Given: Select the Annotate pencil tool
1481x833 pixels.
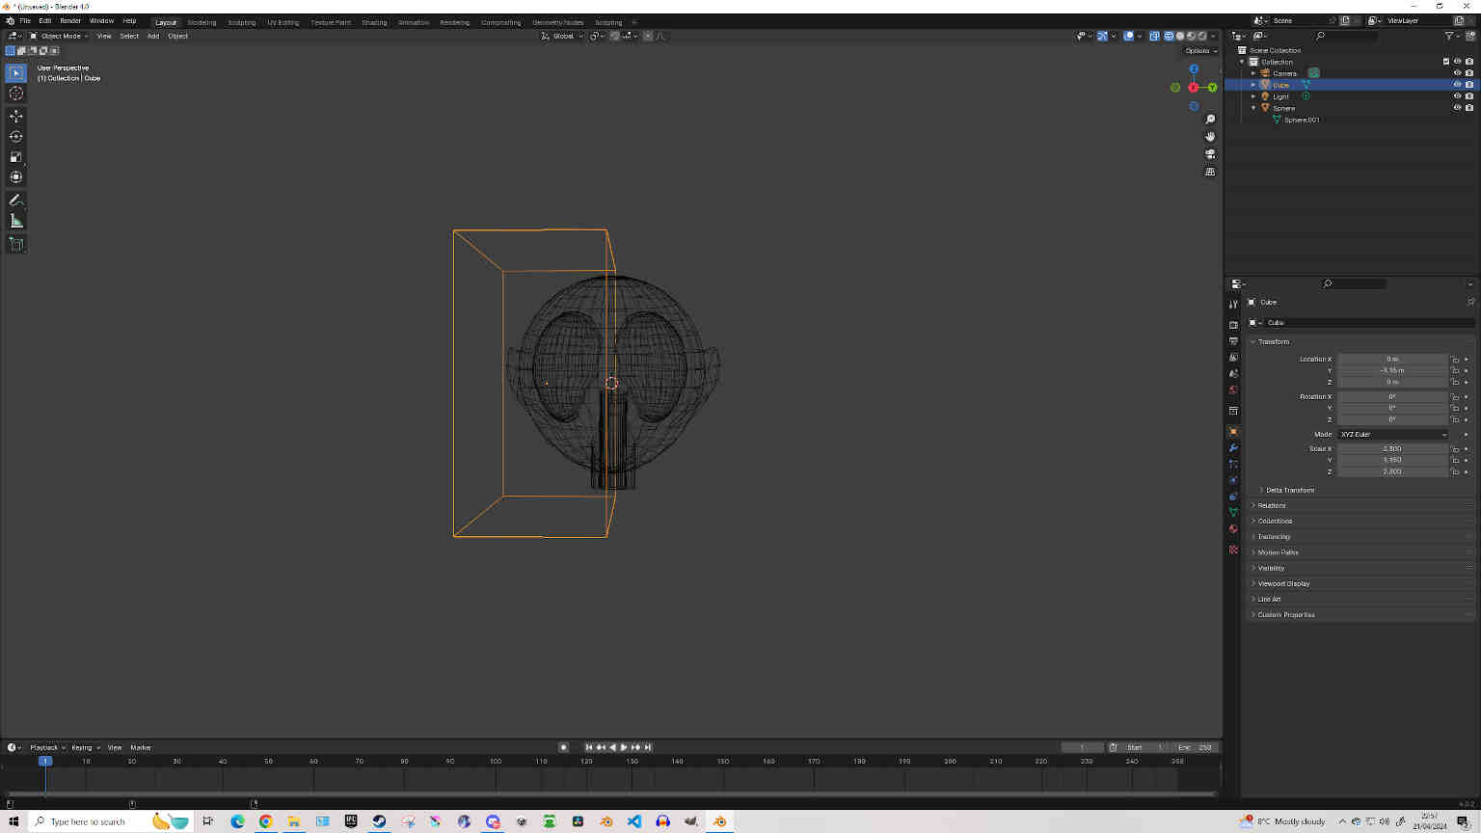Looking at the screenshot, I should point(15,200).
